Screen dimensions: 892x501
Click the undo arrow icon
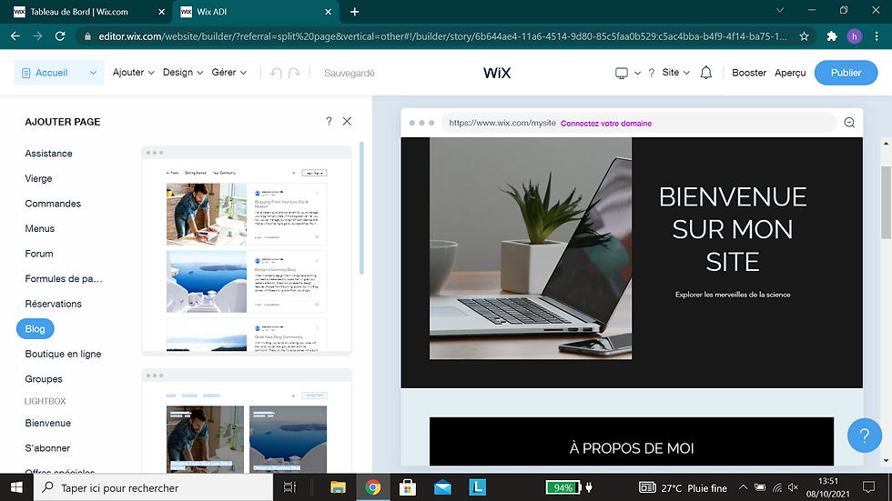(276, 73)
